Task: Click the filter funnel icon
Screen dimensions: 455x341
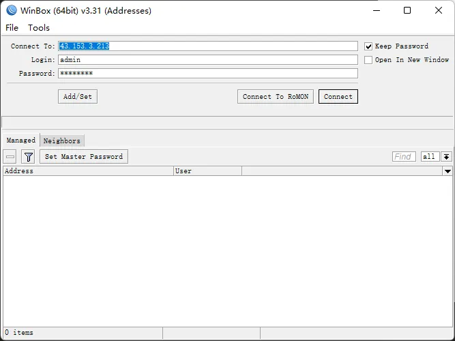Action: tap(28, 157)
